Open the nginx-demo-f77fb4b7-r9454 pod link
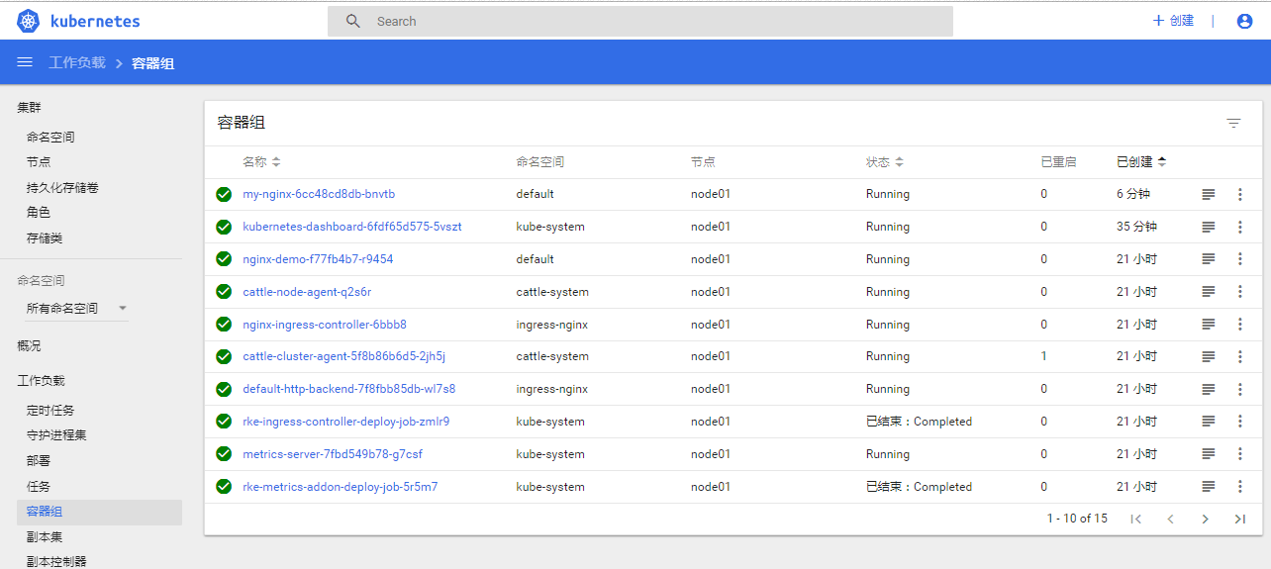The height and width of the screenshot is (569, 1271). tap(318, 259)
